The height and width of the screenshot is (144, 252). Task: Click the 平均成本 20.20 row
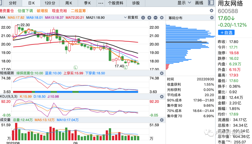191,95
